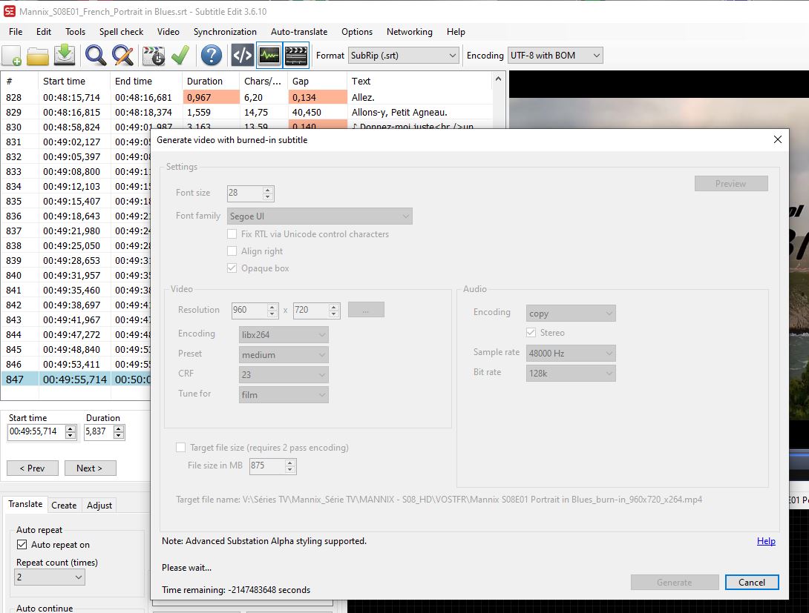Open the Options menu
Viewport: 809px width, 613px height.
click(357, 31)
